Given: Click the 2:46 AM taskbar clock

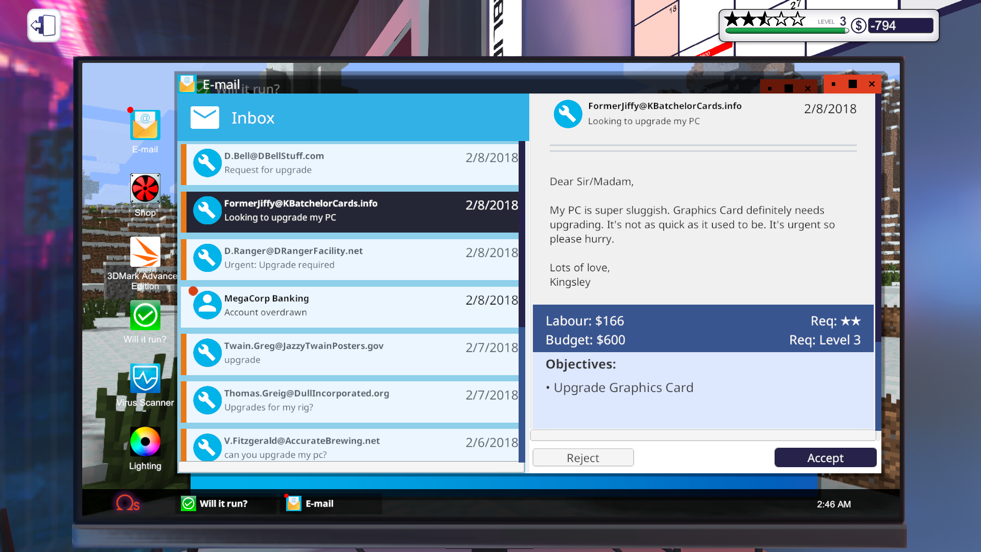Looking at the screenshot, I should pyautogui.click(x=834, y=504).
